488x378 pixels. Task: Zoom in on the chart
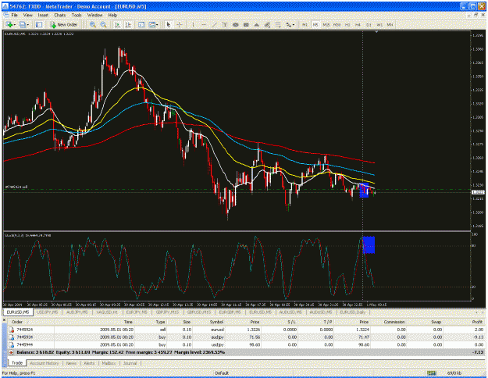click(93, 24)
